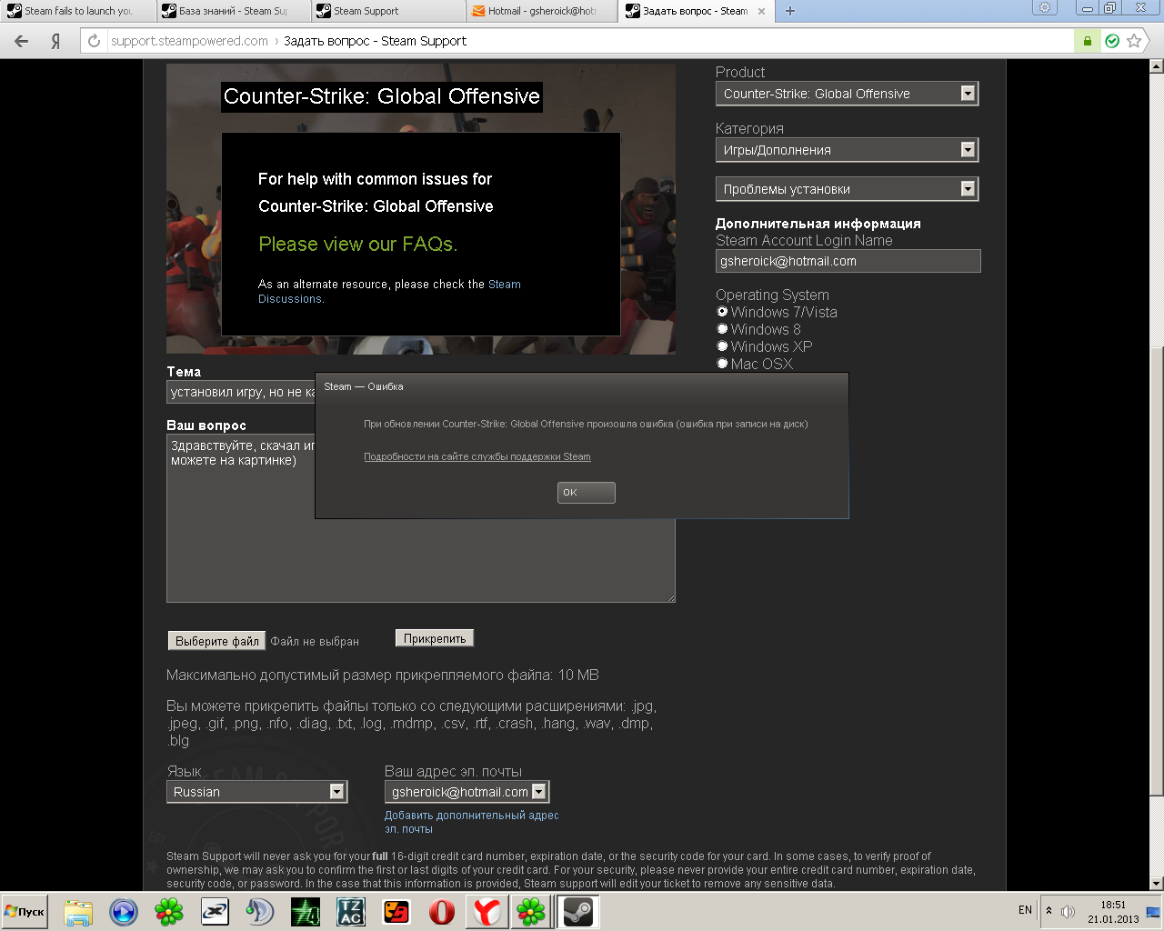The height and width of the screenshot is (931, 1164).
Task: Click the green checkmark protection icon
Action: coord(1112,41)
